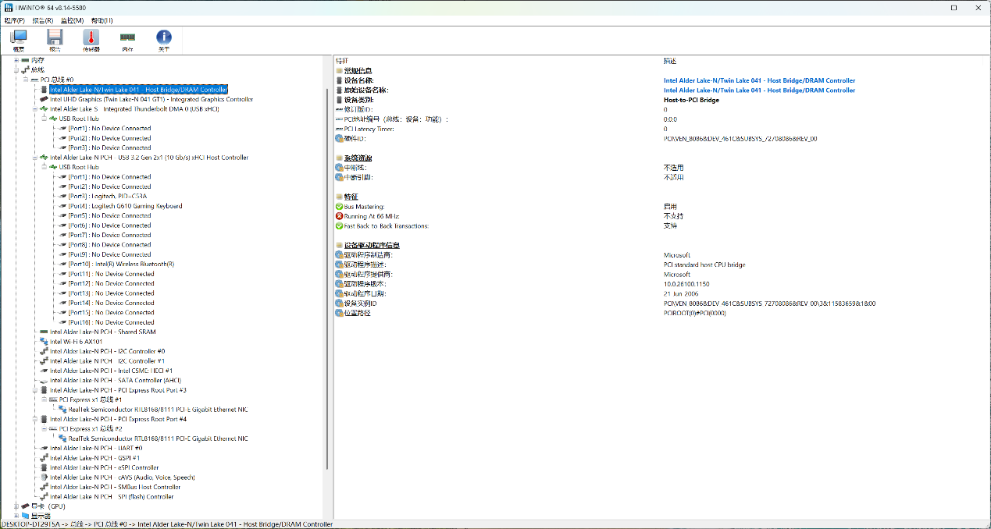Open the 帮助(H) menu

102,20
